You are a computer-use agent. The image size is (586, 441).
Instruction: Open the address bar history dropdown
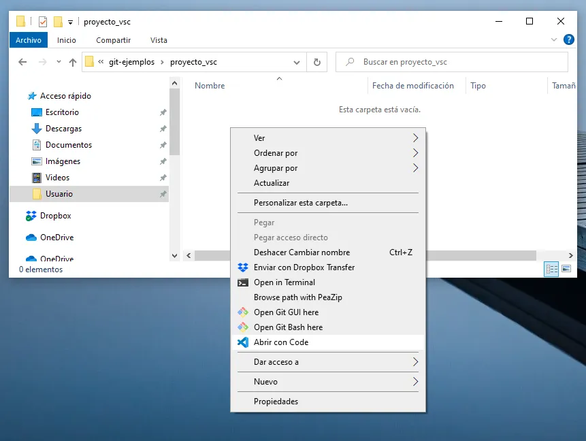[297, 62]
